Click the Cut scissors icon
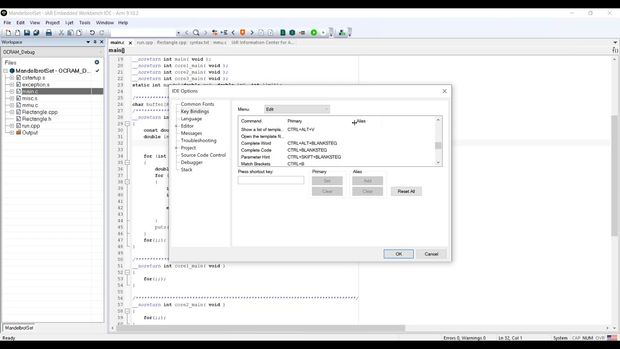Viewport: 620px width, 349px height. coord(61,32)
